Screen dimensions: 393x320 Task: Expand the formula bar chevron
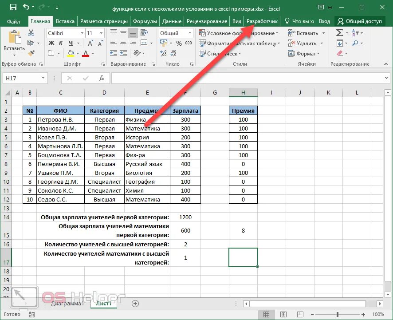tap(386, 78)
